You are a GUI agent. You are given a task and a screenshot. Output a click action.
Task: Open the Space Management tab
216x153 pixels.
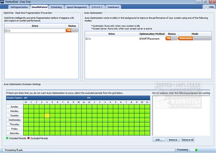click(77, 7)
